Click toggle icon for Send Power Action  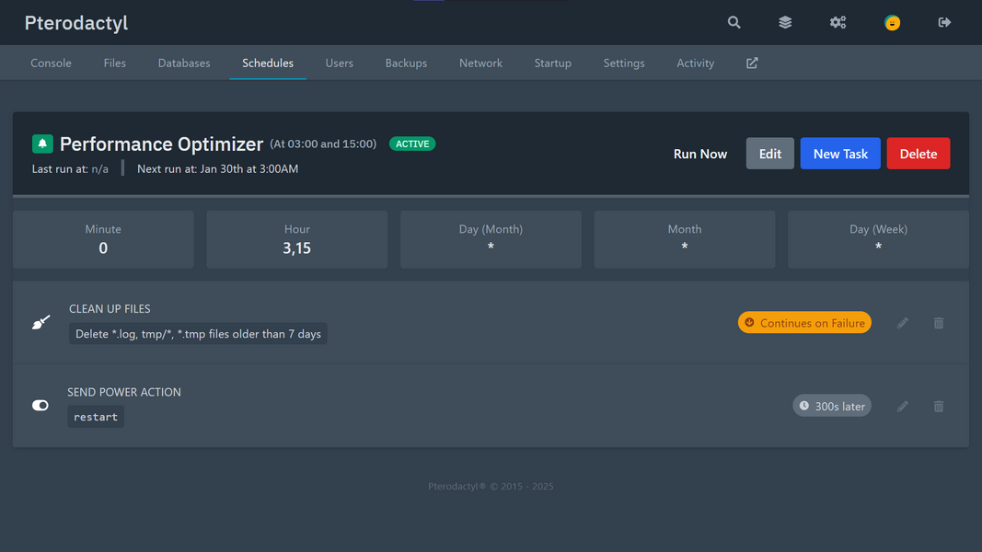pyautogui.click(x=40, y=406)
